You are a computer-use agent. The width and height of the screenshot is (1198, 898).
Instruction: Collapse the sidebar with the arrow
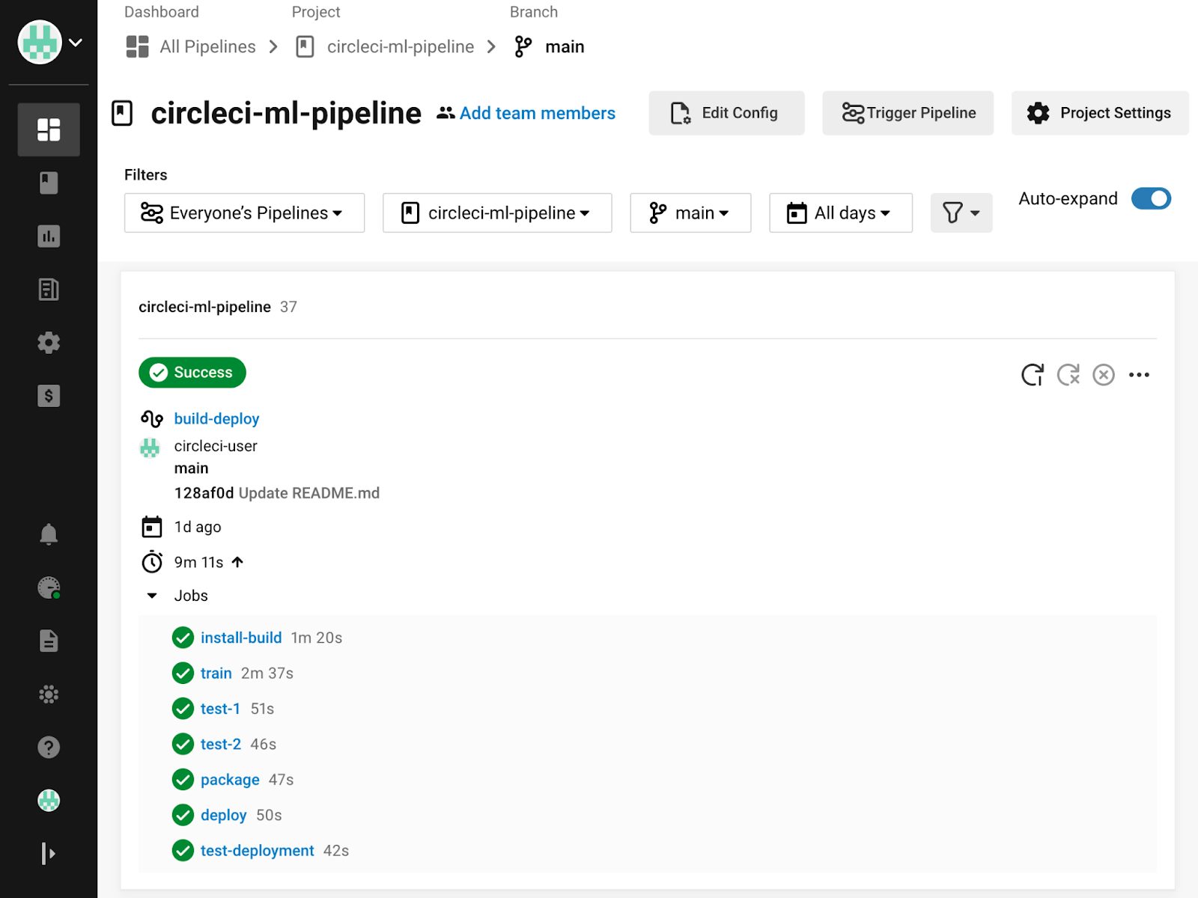(49, 852)
